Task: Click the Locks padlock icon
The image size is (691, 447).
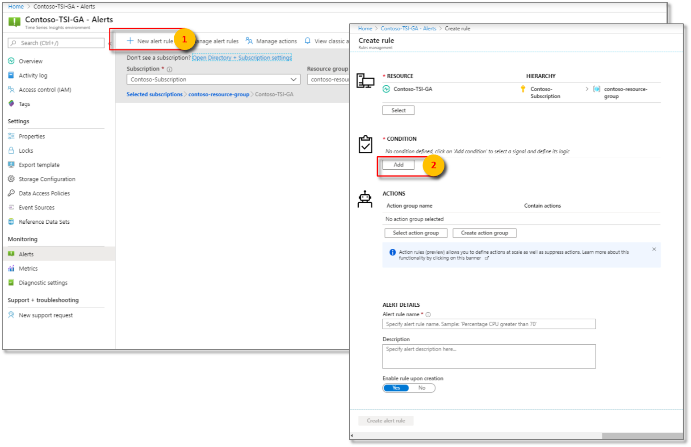Action: pyautogui.click(x=11, y=150)
